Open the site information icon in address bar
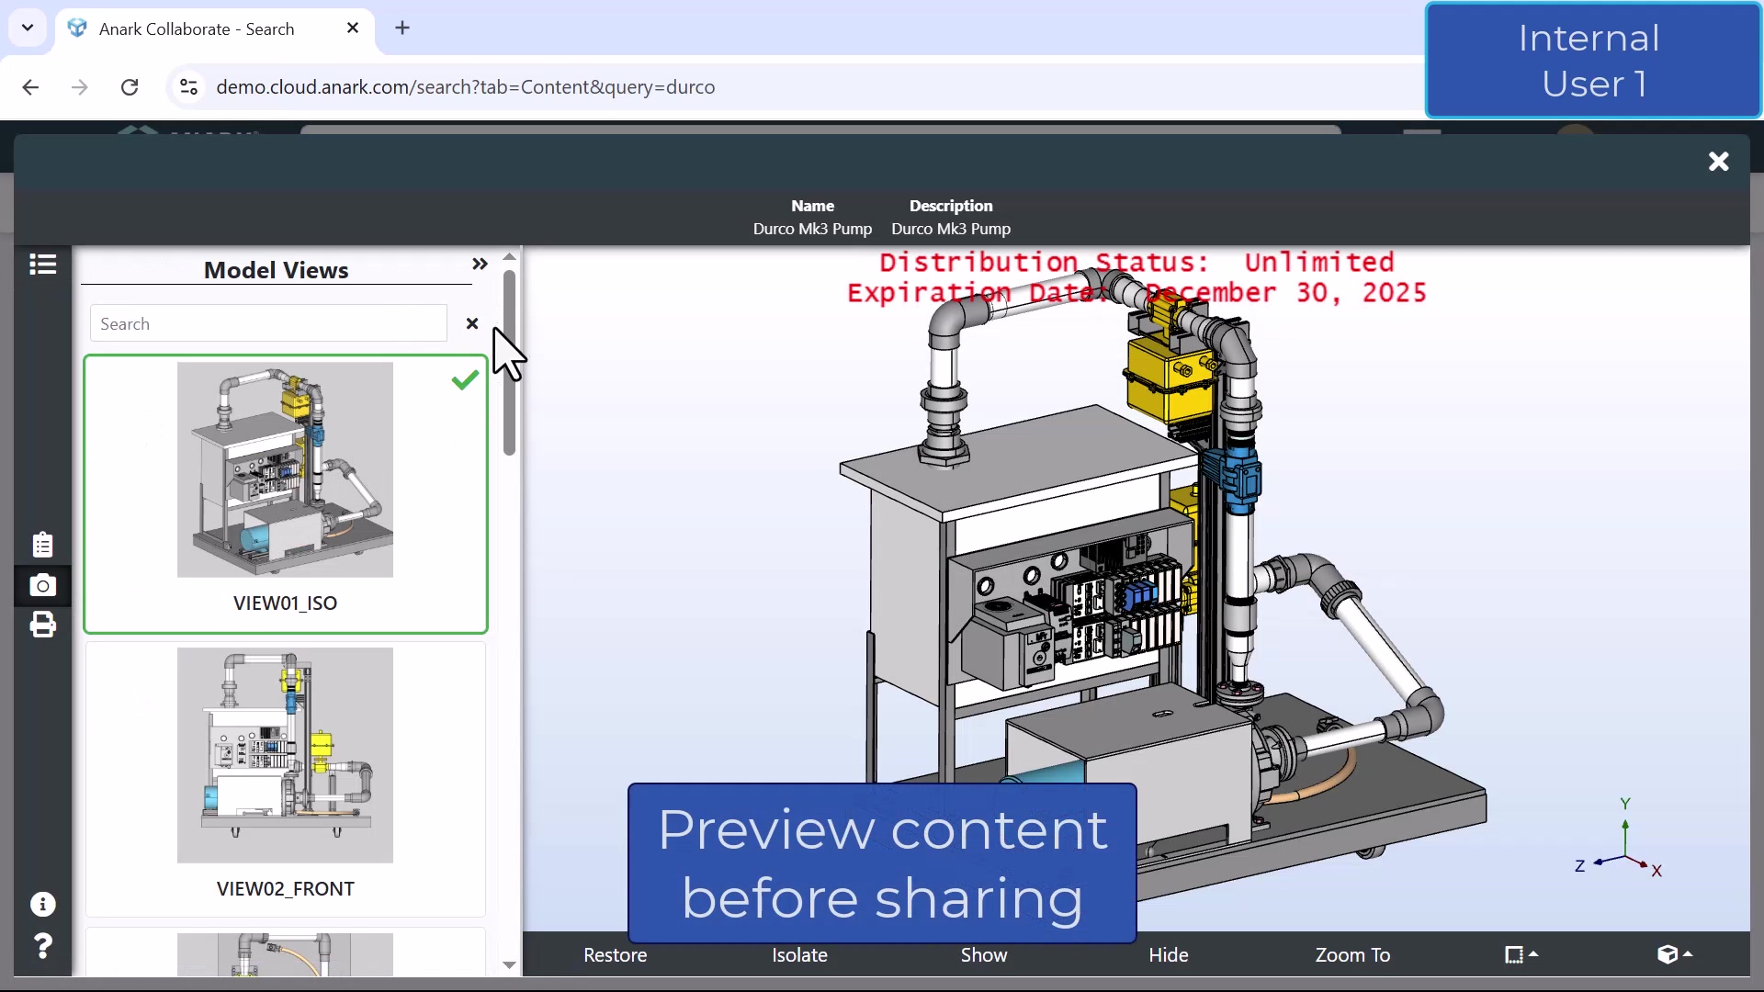 tap(188, 87)
